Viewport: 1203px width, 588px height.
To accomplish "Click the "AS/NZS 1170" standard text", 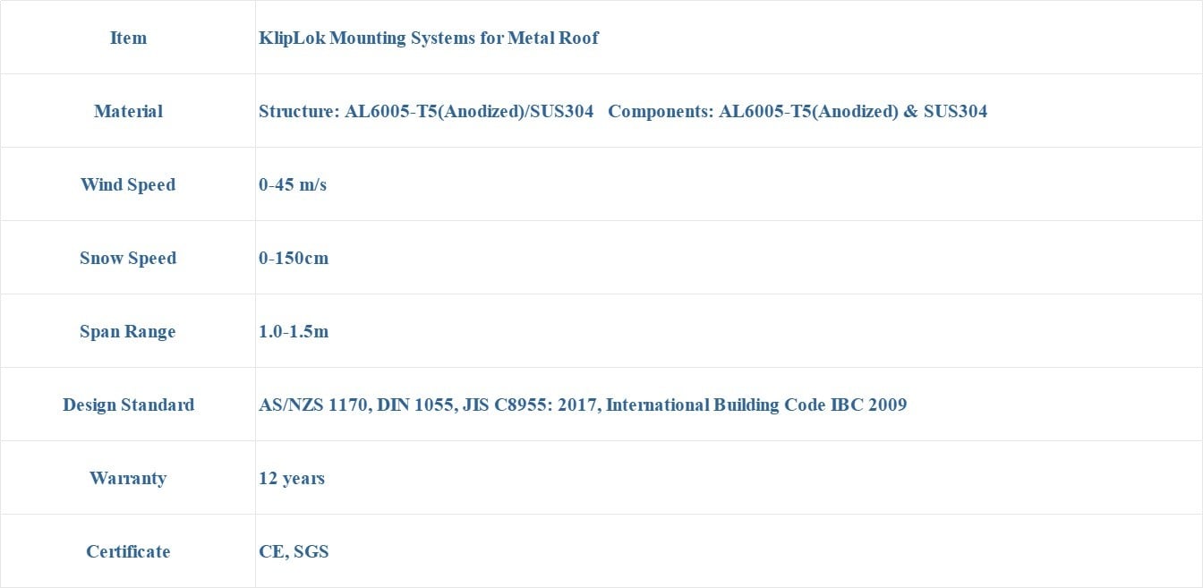I will 312,405.
